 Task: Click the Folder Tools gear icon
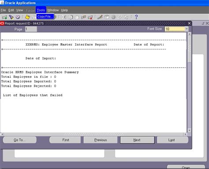click(x=126, y=17)
